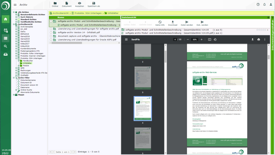275x155 pixels.
Task: Go to home in the green sidebar
Action: [x=5, y=19]
